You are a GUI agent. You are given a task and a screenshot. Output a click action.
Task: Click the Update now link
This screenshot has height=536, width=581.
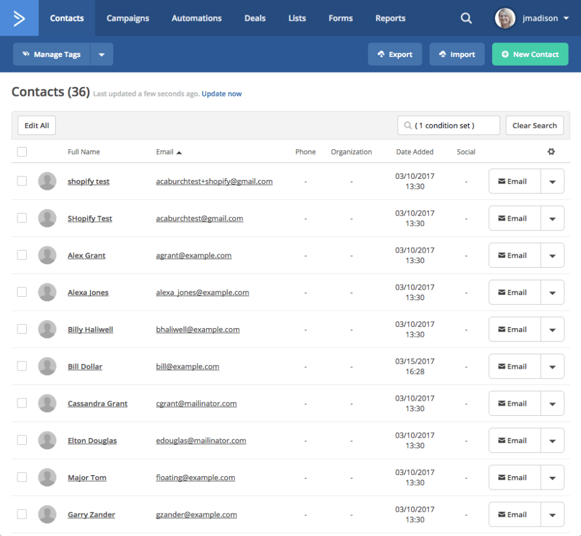click(x=221, y=93)
